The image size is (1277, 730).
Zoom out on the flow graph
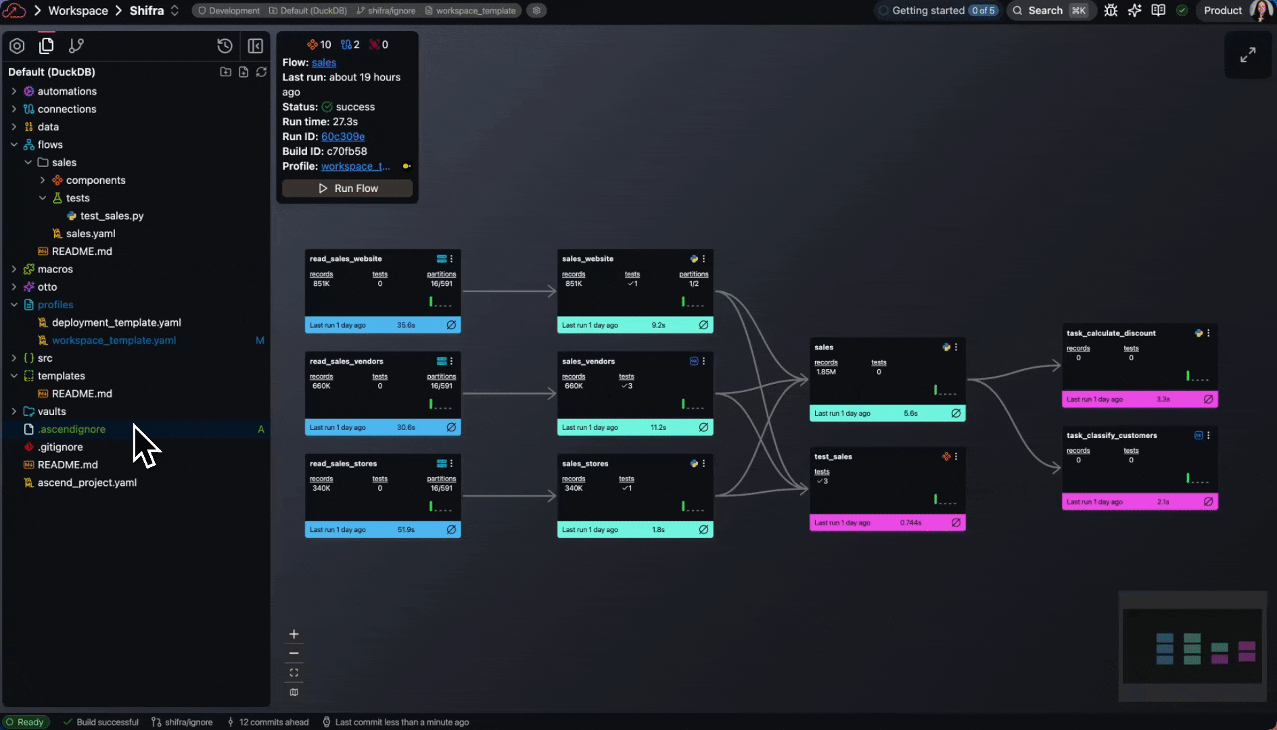294,653
